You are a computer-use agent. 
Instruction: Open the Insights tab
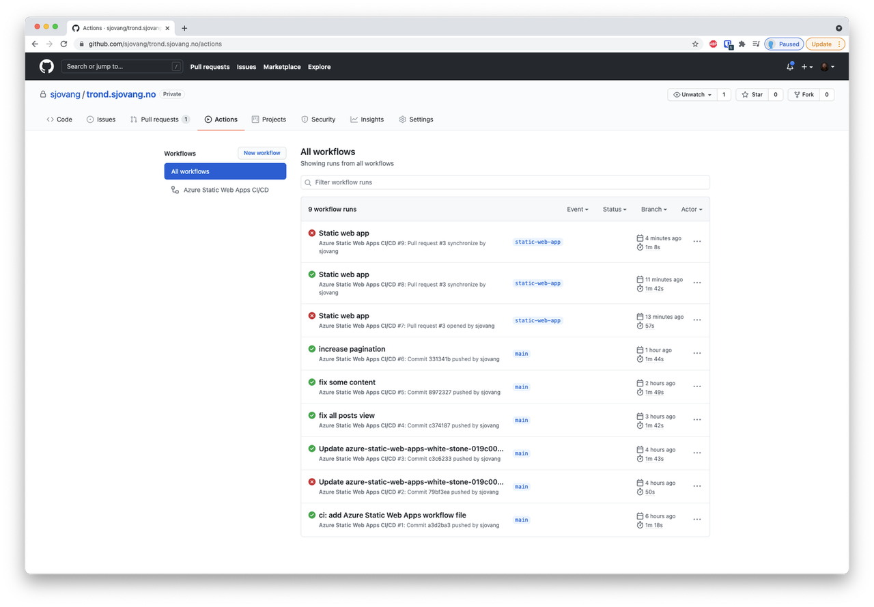coord(367,119)
